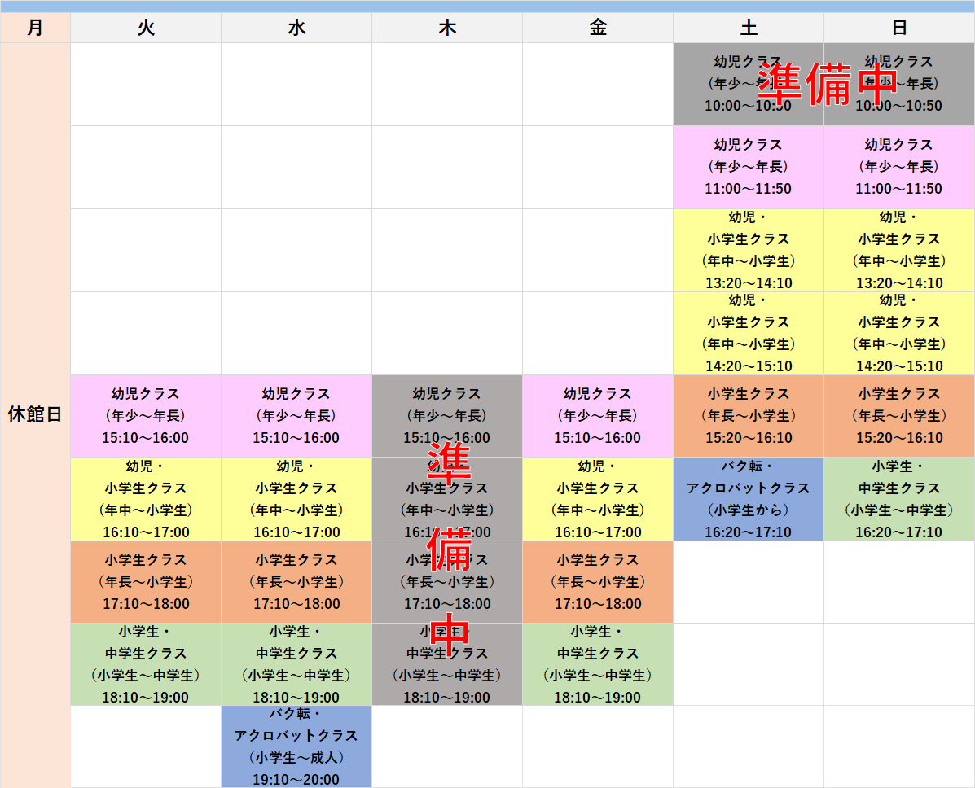975x788 pixels.
Task: Select the 火 day header
Action: (x=146, y=28)
